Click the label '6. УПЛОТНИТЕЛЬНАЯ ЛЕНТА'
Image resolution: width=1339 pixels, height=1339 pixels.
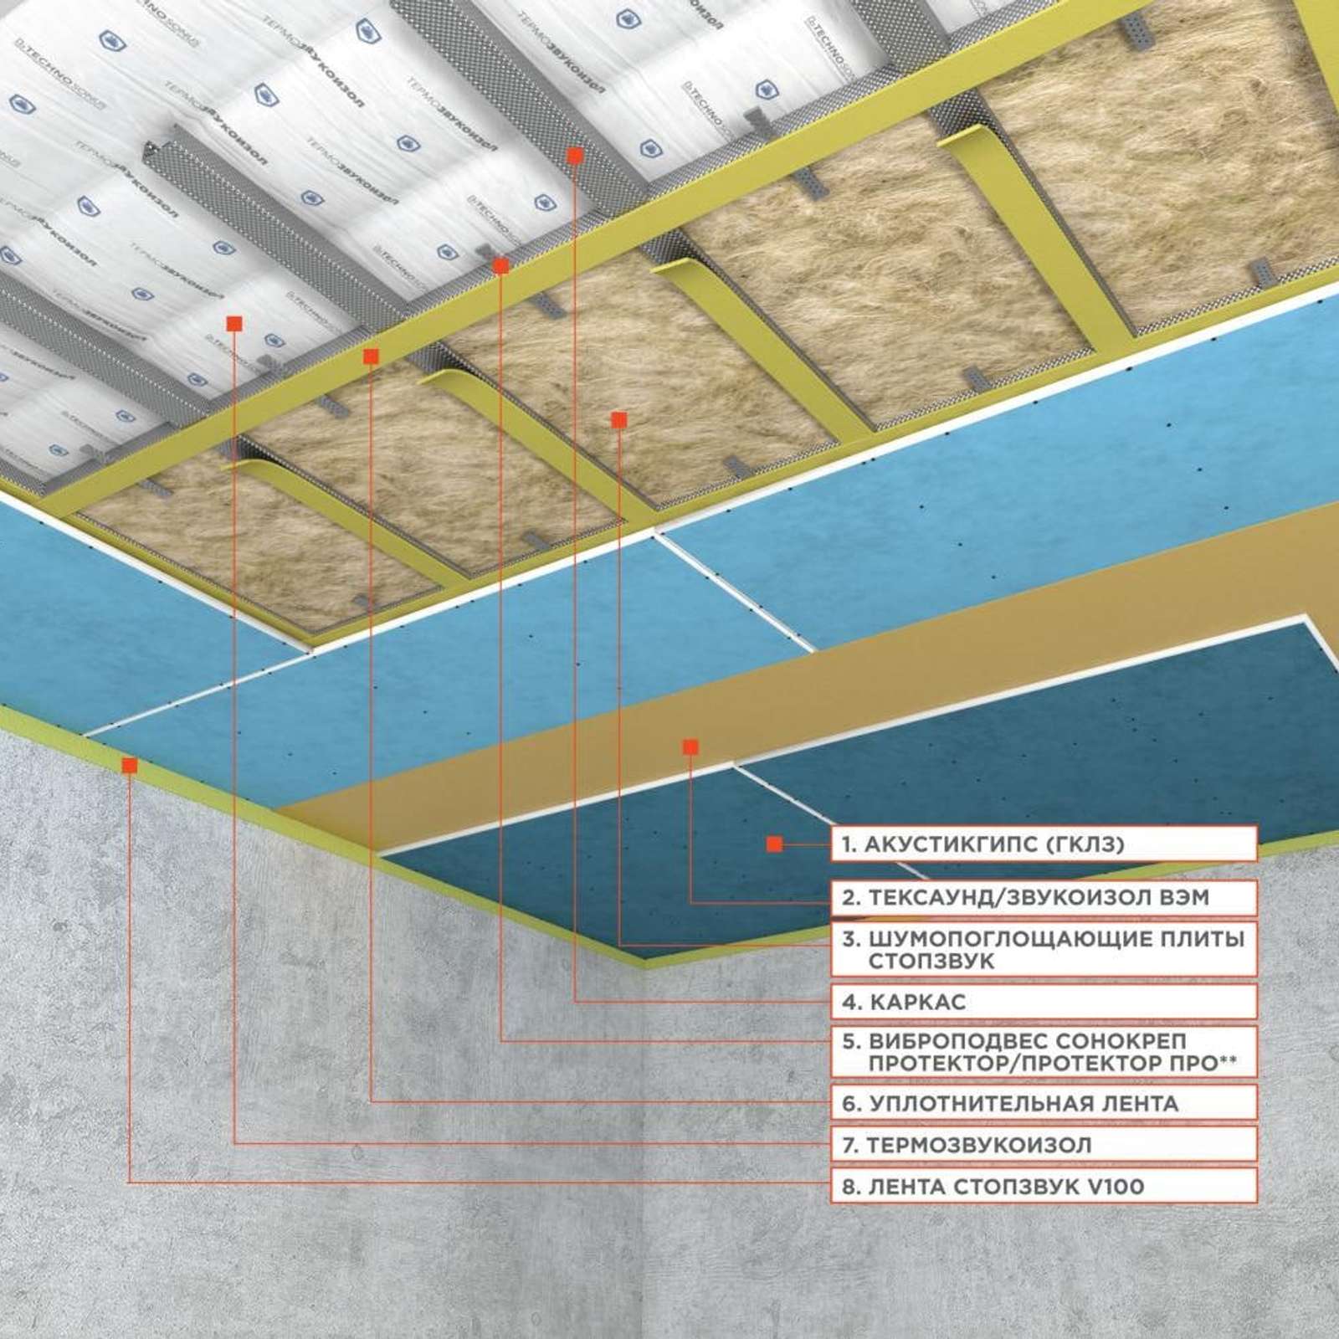[1044, 1103]
